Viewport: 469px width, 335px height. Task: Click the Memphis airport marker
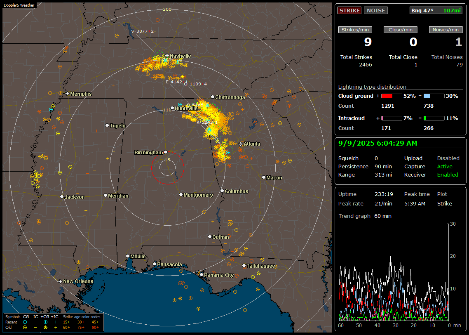click(x=67, y=94)
